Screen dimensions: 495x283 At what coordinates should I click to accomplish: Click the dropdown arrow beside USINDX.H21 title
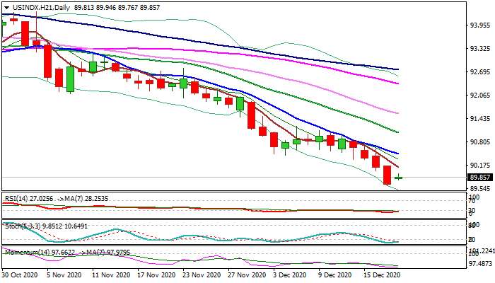click(5, 7)
